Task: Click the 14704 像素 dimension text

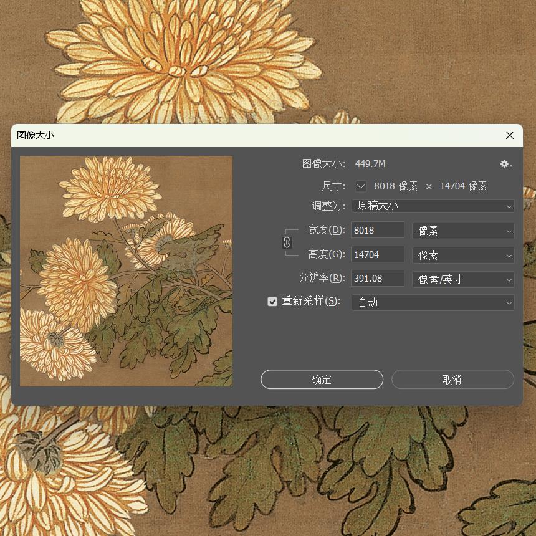Action: tap(464, 186)
